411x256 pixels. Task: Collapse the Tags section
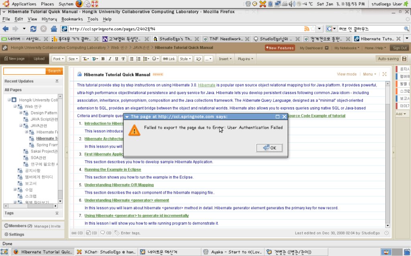tap(57, 213)
